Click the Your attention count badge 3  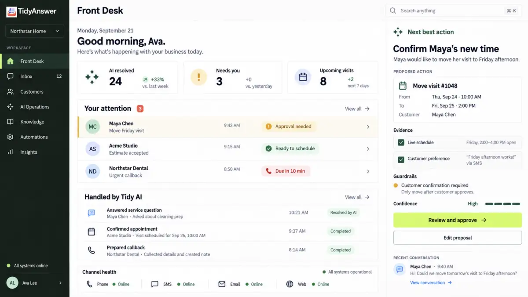140,109
